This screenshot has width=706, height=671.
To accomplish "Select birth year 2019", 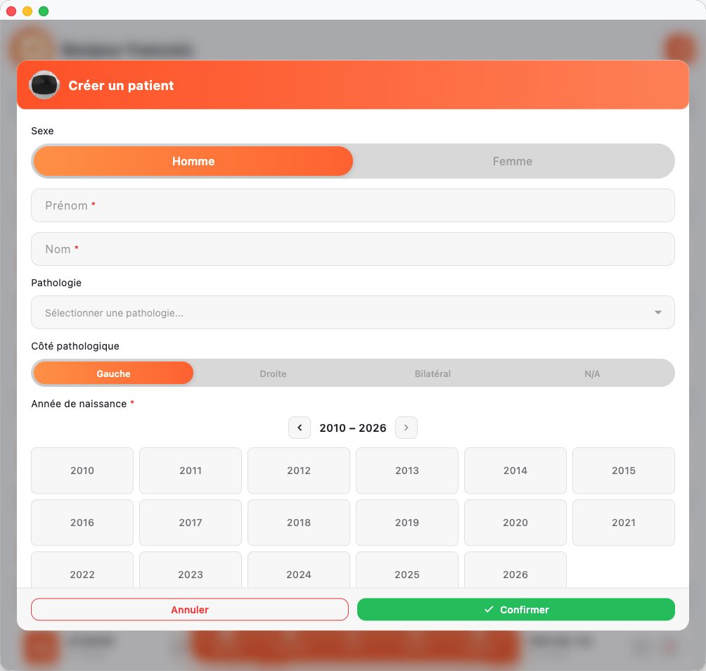I will pos(407,523).
